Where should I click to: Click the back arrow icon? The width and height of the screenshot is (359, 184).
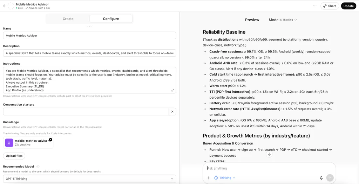[x=4, y=6]
